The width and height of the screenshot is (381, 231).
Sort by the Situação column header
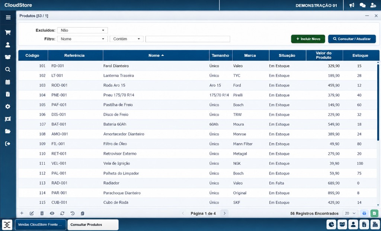[287, 55]
